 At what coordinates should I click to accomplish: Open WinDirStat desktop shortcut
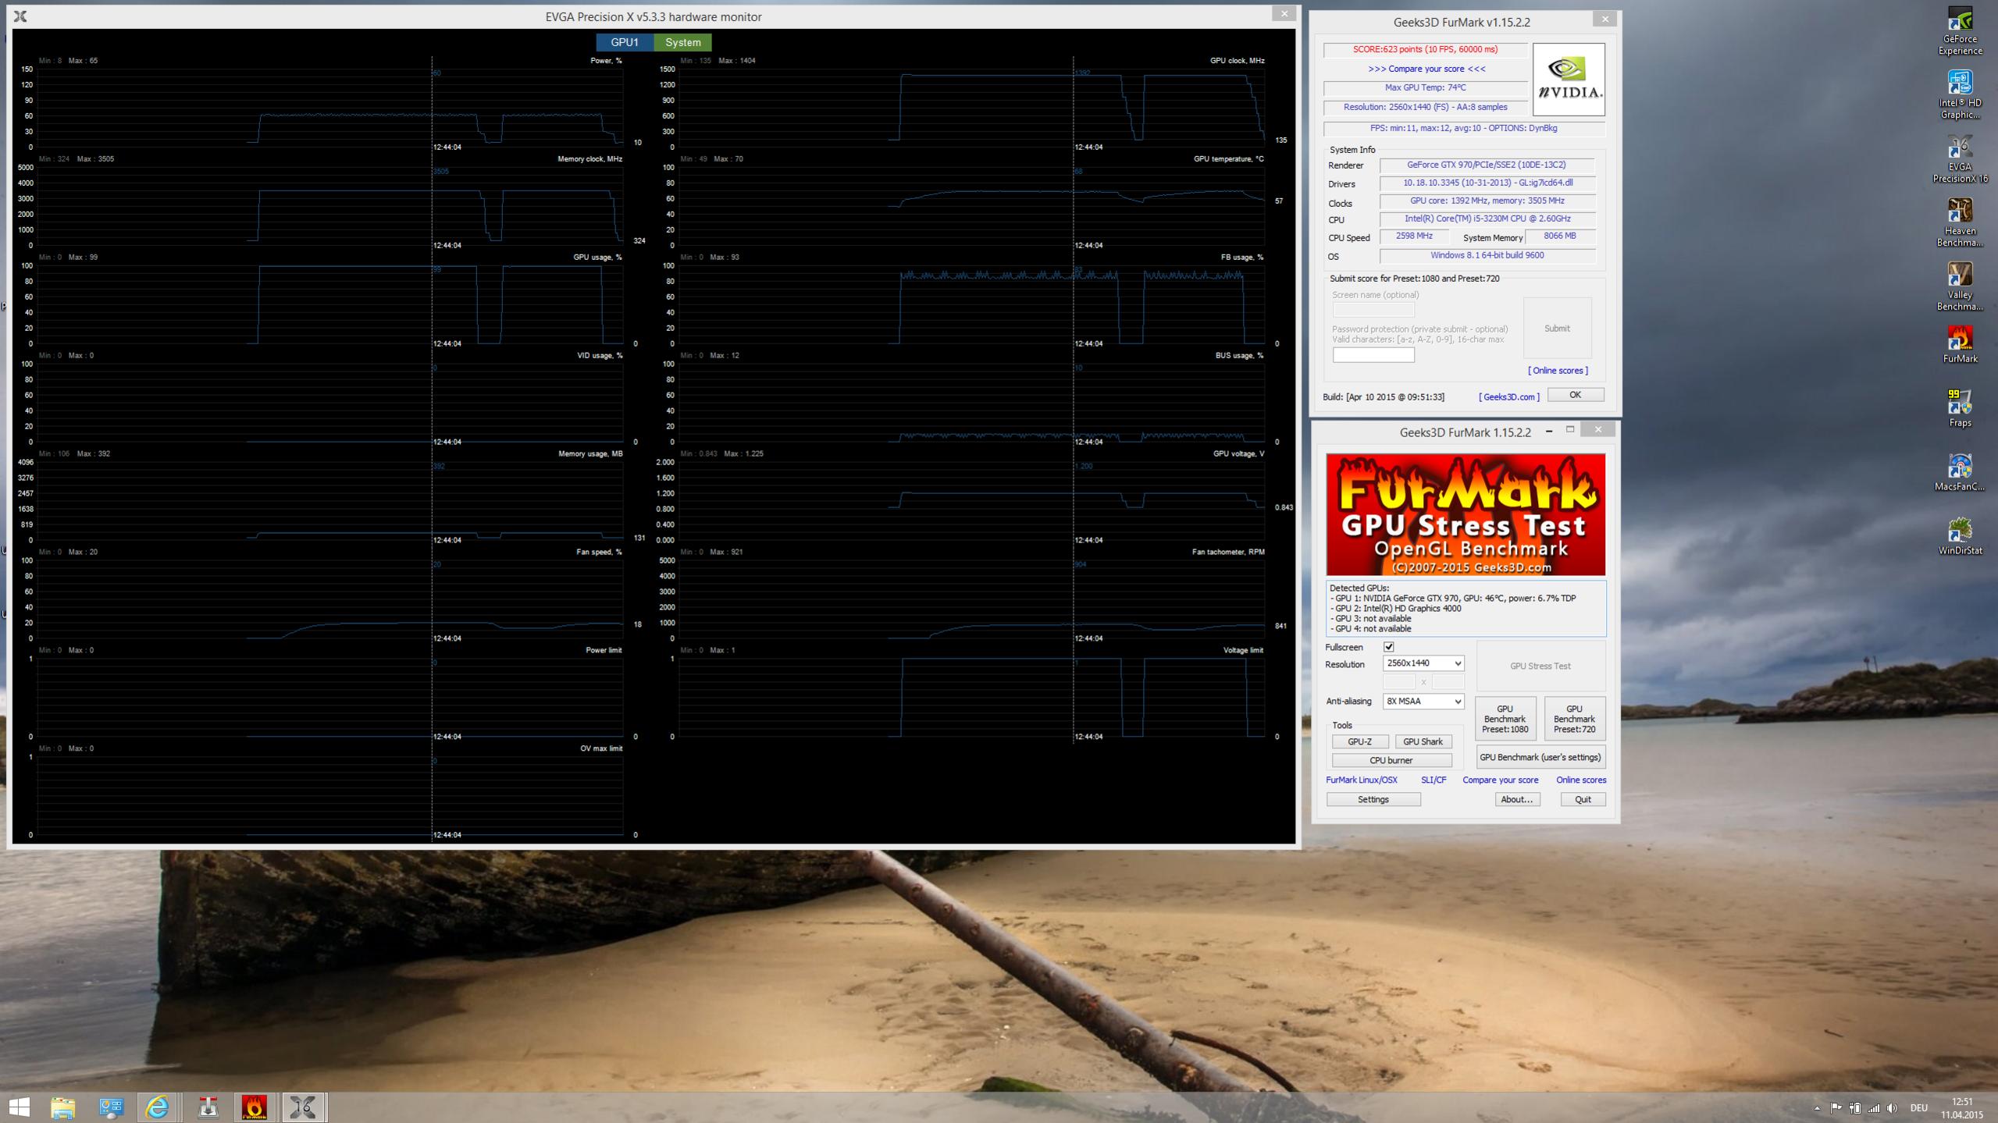pos(1959,535)
